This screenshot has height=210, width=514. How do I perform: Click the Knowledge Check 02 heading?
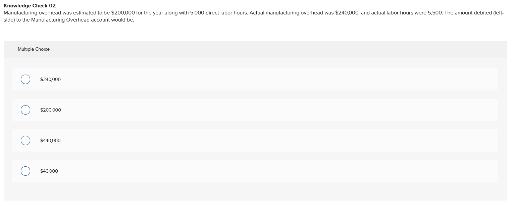pyautogui.click(x=30, y=6)
